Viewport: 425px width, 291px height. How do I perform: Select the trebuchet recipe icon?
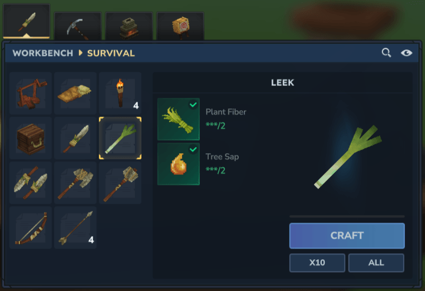pos(31,93)
